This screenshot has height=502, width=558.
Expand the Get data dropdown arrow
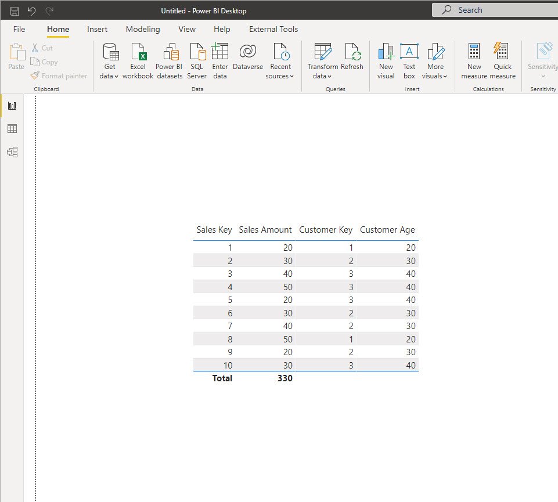(116, 77)
